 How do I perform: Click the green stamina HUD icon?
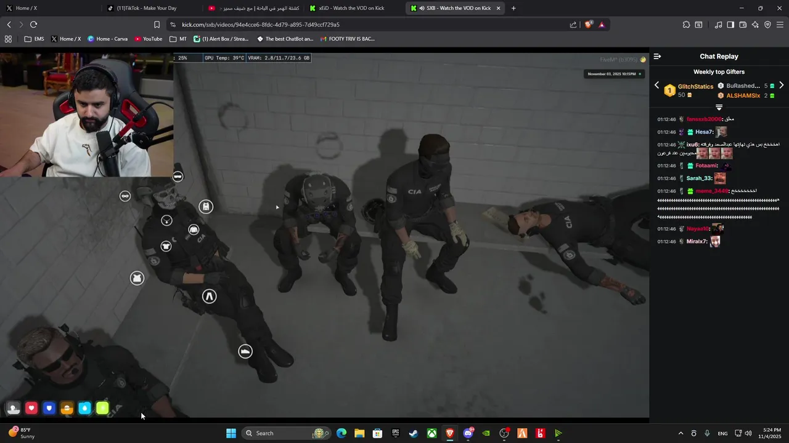coord(102,408)
